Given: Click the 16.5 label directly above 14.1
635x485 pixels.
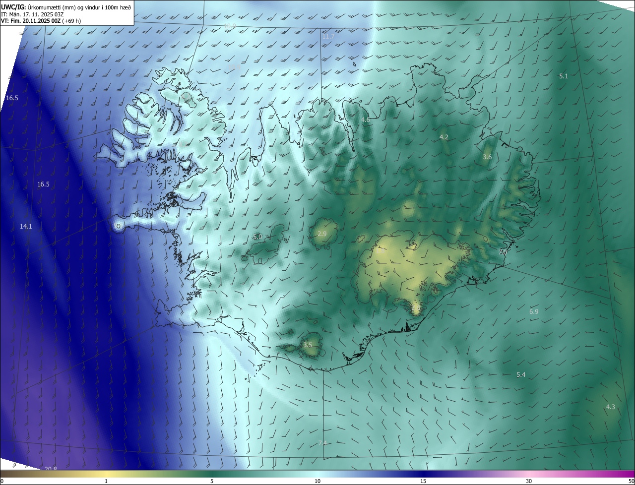Looking at the screenshot, I should 43,184.
